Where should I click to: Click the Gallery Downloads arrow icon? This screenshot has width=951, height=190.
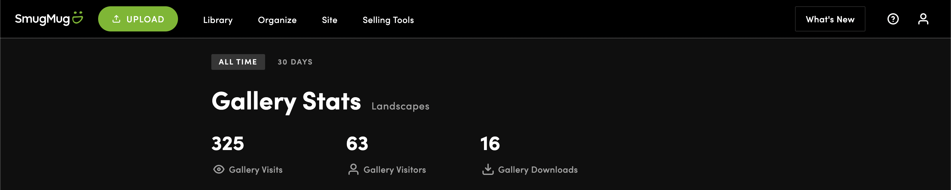pos(488,169)
